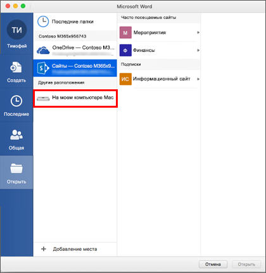This screenshot has width=266, height=273.
Task: Expand the Информационный сайт arrow
Action: pos(198,79)
